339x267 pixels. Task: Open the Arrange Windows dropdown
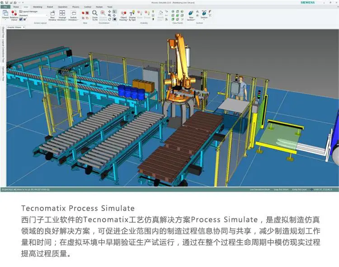62,15
